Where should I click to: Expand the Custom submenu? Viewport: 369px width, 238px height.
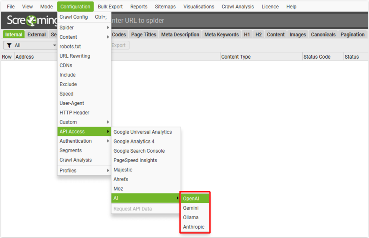pos(84,122)
